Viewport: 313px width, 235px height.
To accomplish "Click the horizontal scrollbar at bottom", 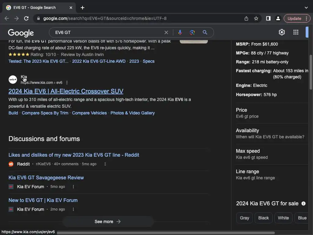I will (166, 233).
